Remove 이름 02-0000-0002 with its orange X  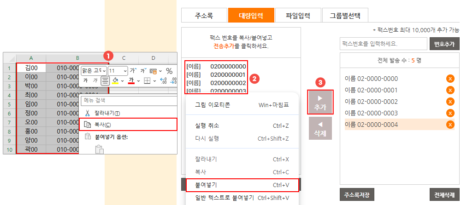[x=450, y=102]
